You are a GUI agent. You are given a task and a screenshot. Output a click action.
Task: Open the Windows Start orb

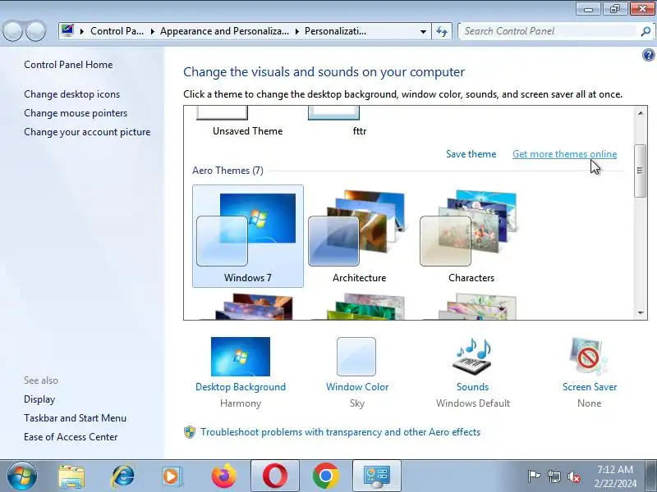tap(22, 476)
